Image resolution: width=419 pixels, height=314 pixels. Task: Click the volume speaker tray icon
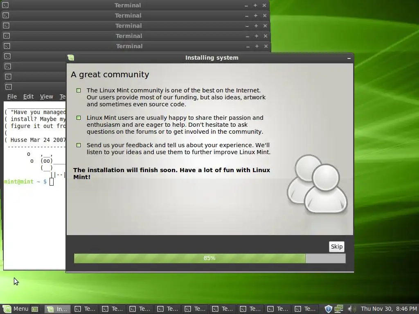pyautogui.click(x=351, y=309)
